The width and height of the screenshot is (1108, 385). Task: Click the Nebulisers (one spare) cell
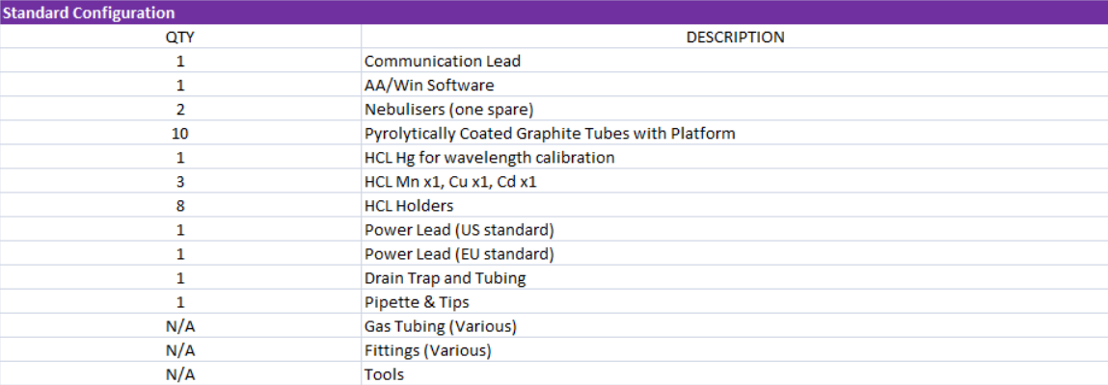[448, 110]
